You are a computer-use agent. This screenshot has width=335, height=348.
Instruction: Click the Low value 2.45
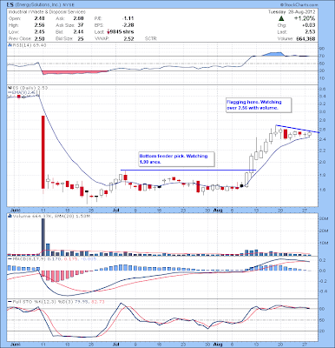click(39, 32)
